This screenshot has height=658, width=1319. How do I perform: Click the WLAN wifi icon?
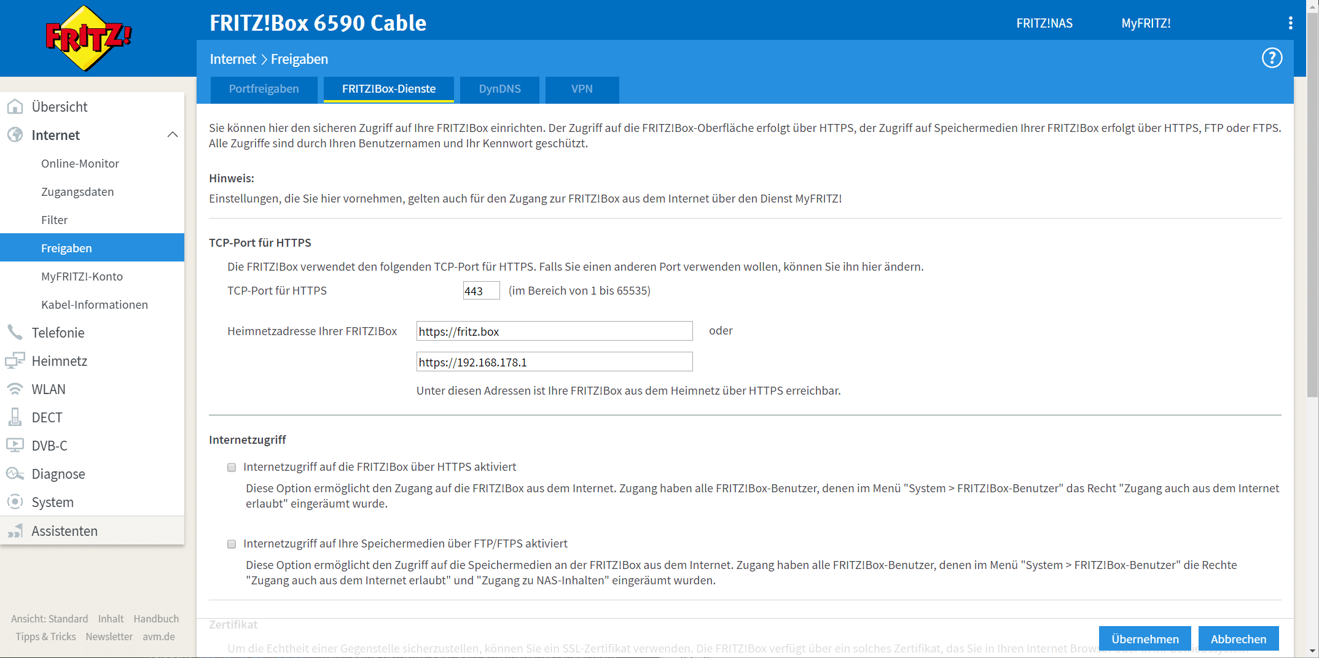(x=15, y=389)
